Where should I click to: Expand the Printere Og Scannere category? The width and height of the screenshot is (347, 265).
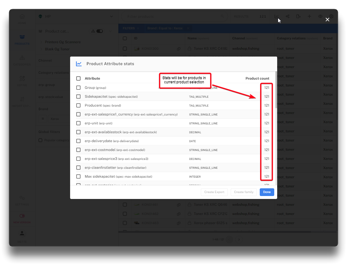tap(41, 42)
